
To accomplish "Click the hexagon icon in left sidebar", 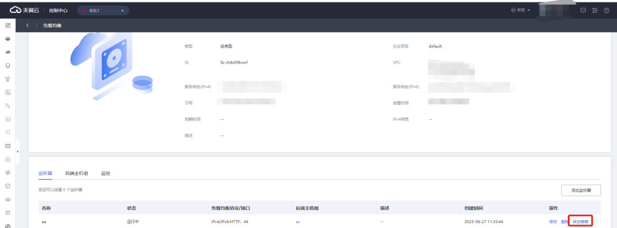I will (8, 65).
